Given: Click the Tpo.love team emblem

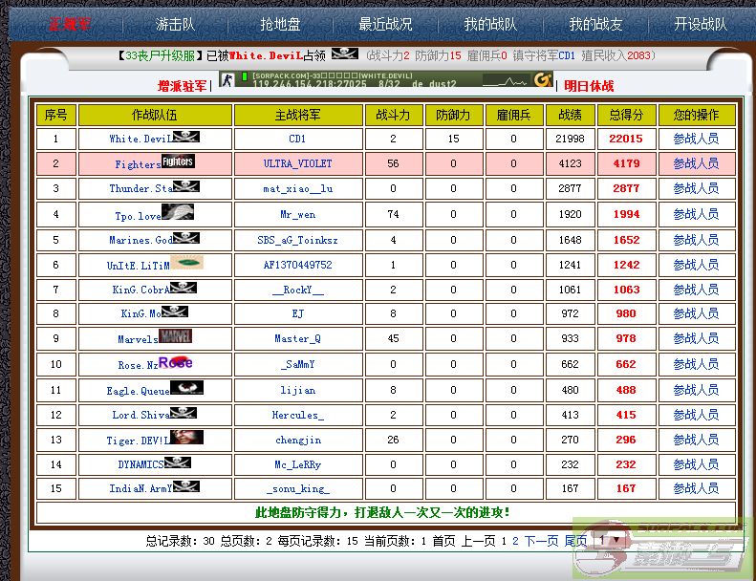Looking at the screenshot, I should coord(178,212).
